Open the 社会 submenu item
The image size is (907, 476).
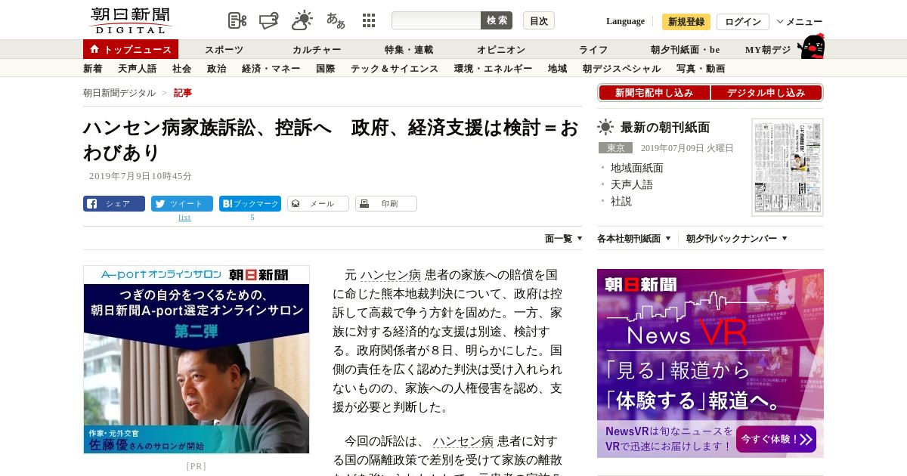point(182,69)
